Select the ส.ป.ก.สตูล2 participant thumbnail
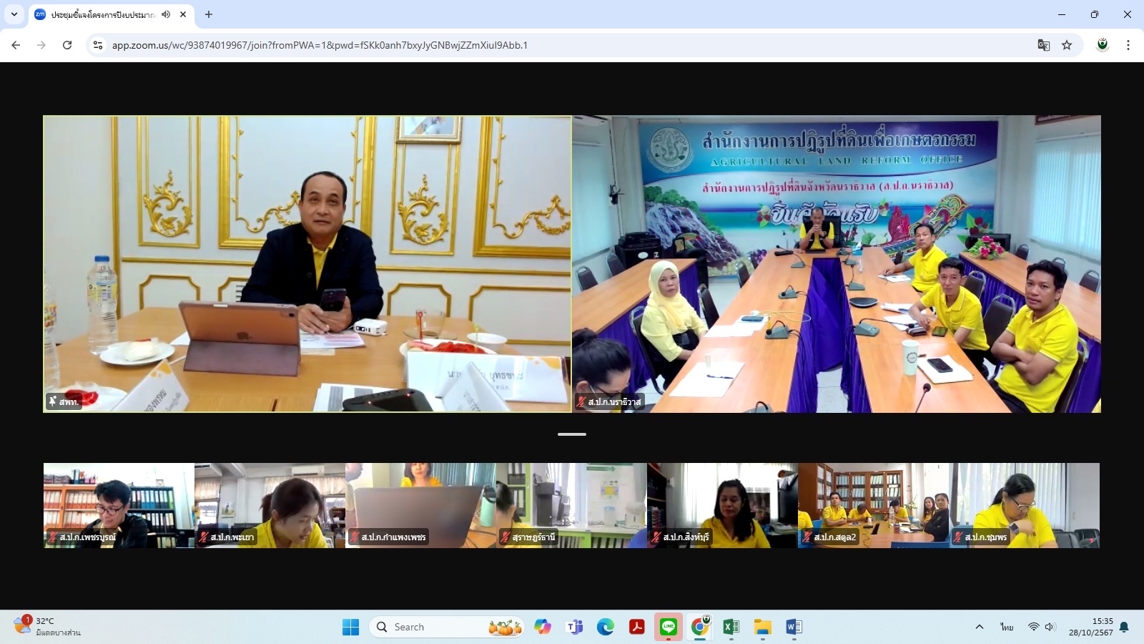This screenshot has height=644, width=1144. 873,505
